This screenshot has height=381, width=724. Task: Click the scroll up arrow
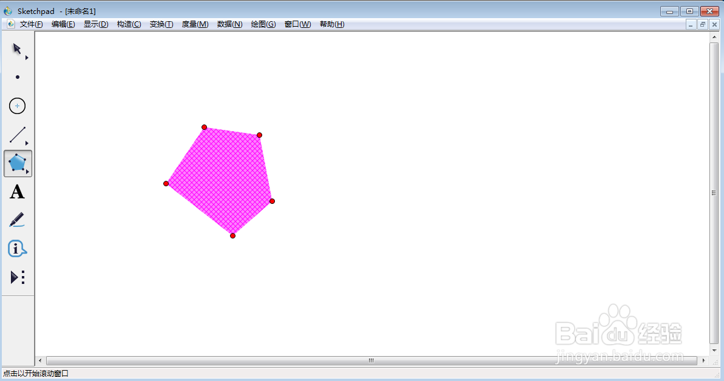point(714,37)
